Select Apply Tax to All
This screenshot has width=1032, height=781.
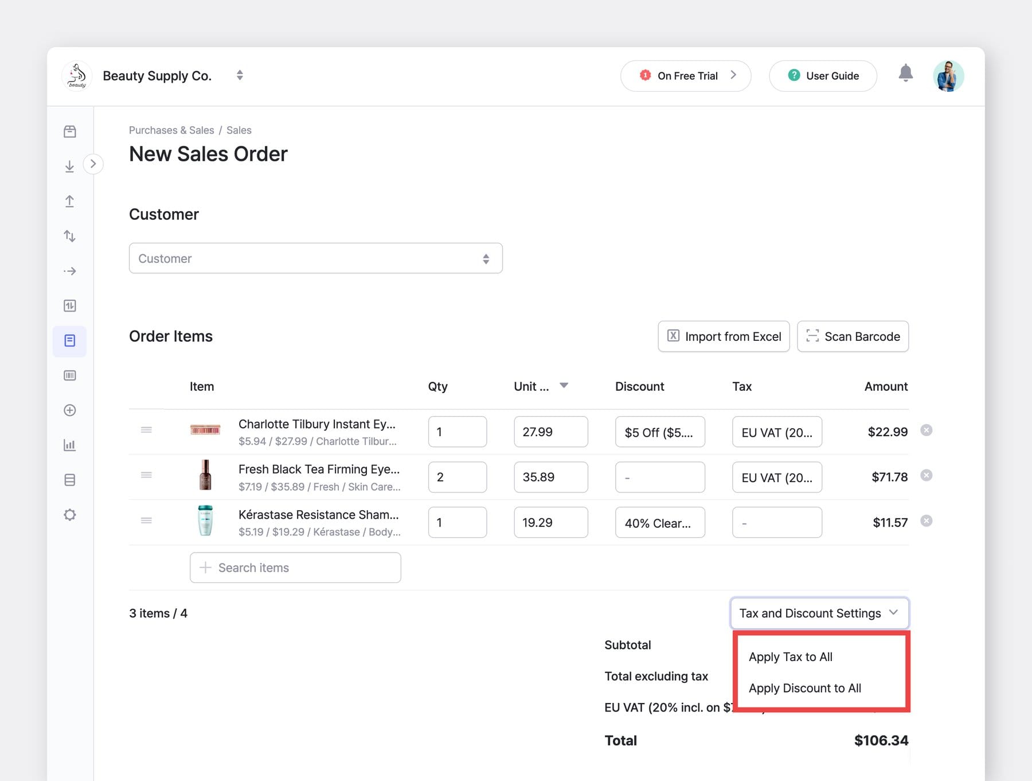click(x=791, y=657)
